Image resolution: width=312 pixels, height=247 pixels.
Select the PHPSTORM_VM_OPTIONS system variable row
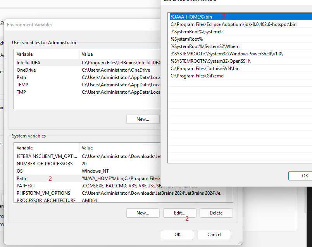tap(121, 193)
